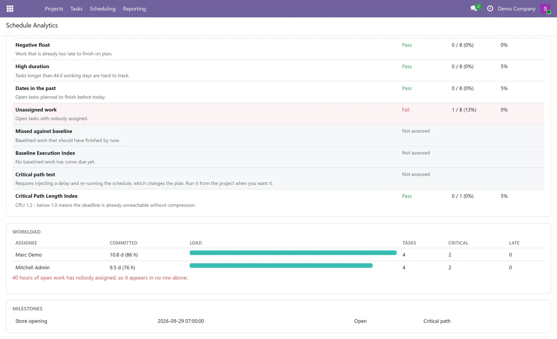Viewport: 557px width, 339px height.
Task: Open the user avatar menu
Action: (545, 9)
